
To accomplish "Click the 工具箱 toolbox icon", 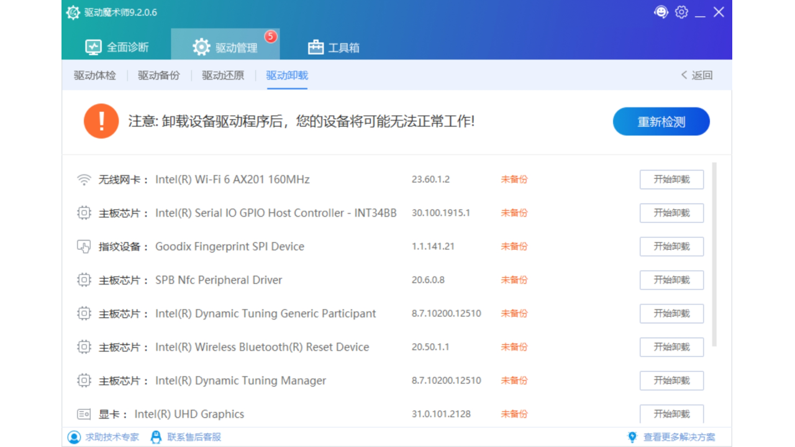I will (x=316, y=47).
